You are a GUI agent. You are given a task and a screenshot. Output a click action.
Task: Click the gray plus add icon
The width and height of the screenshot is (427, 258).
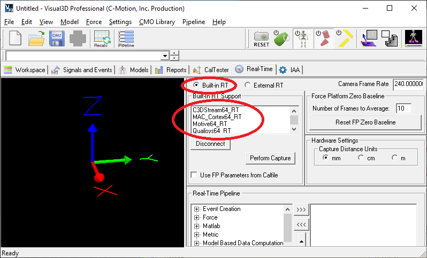click(x=78, y=38)
